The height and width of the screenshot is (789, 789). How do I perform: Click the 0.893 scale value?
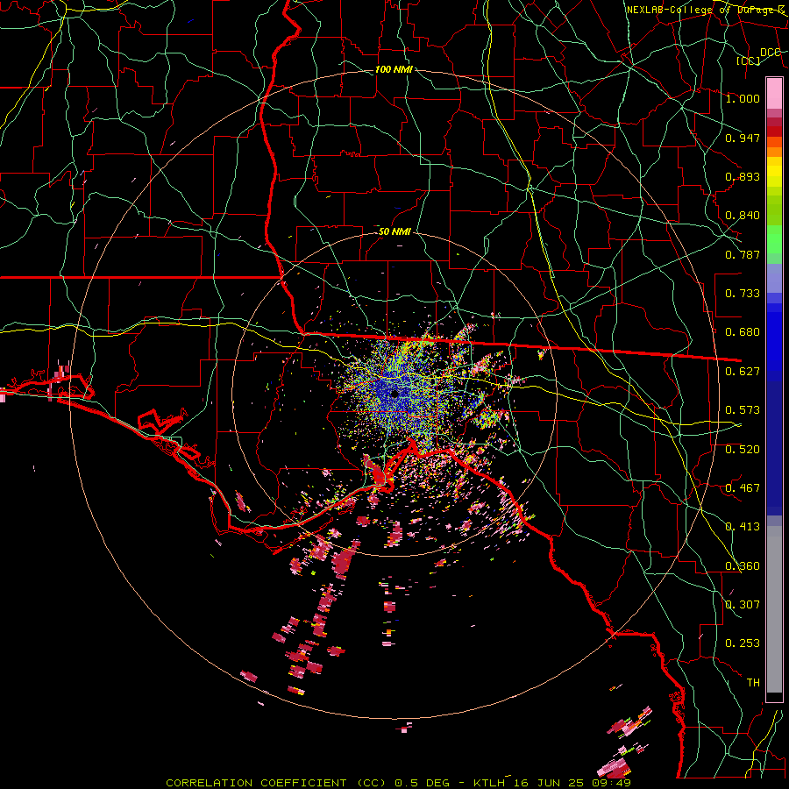pyautogui.click(x=743, y=176)
